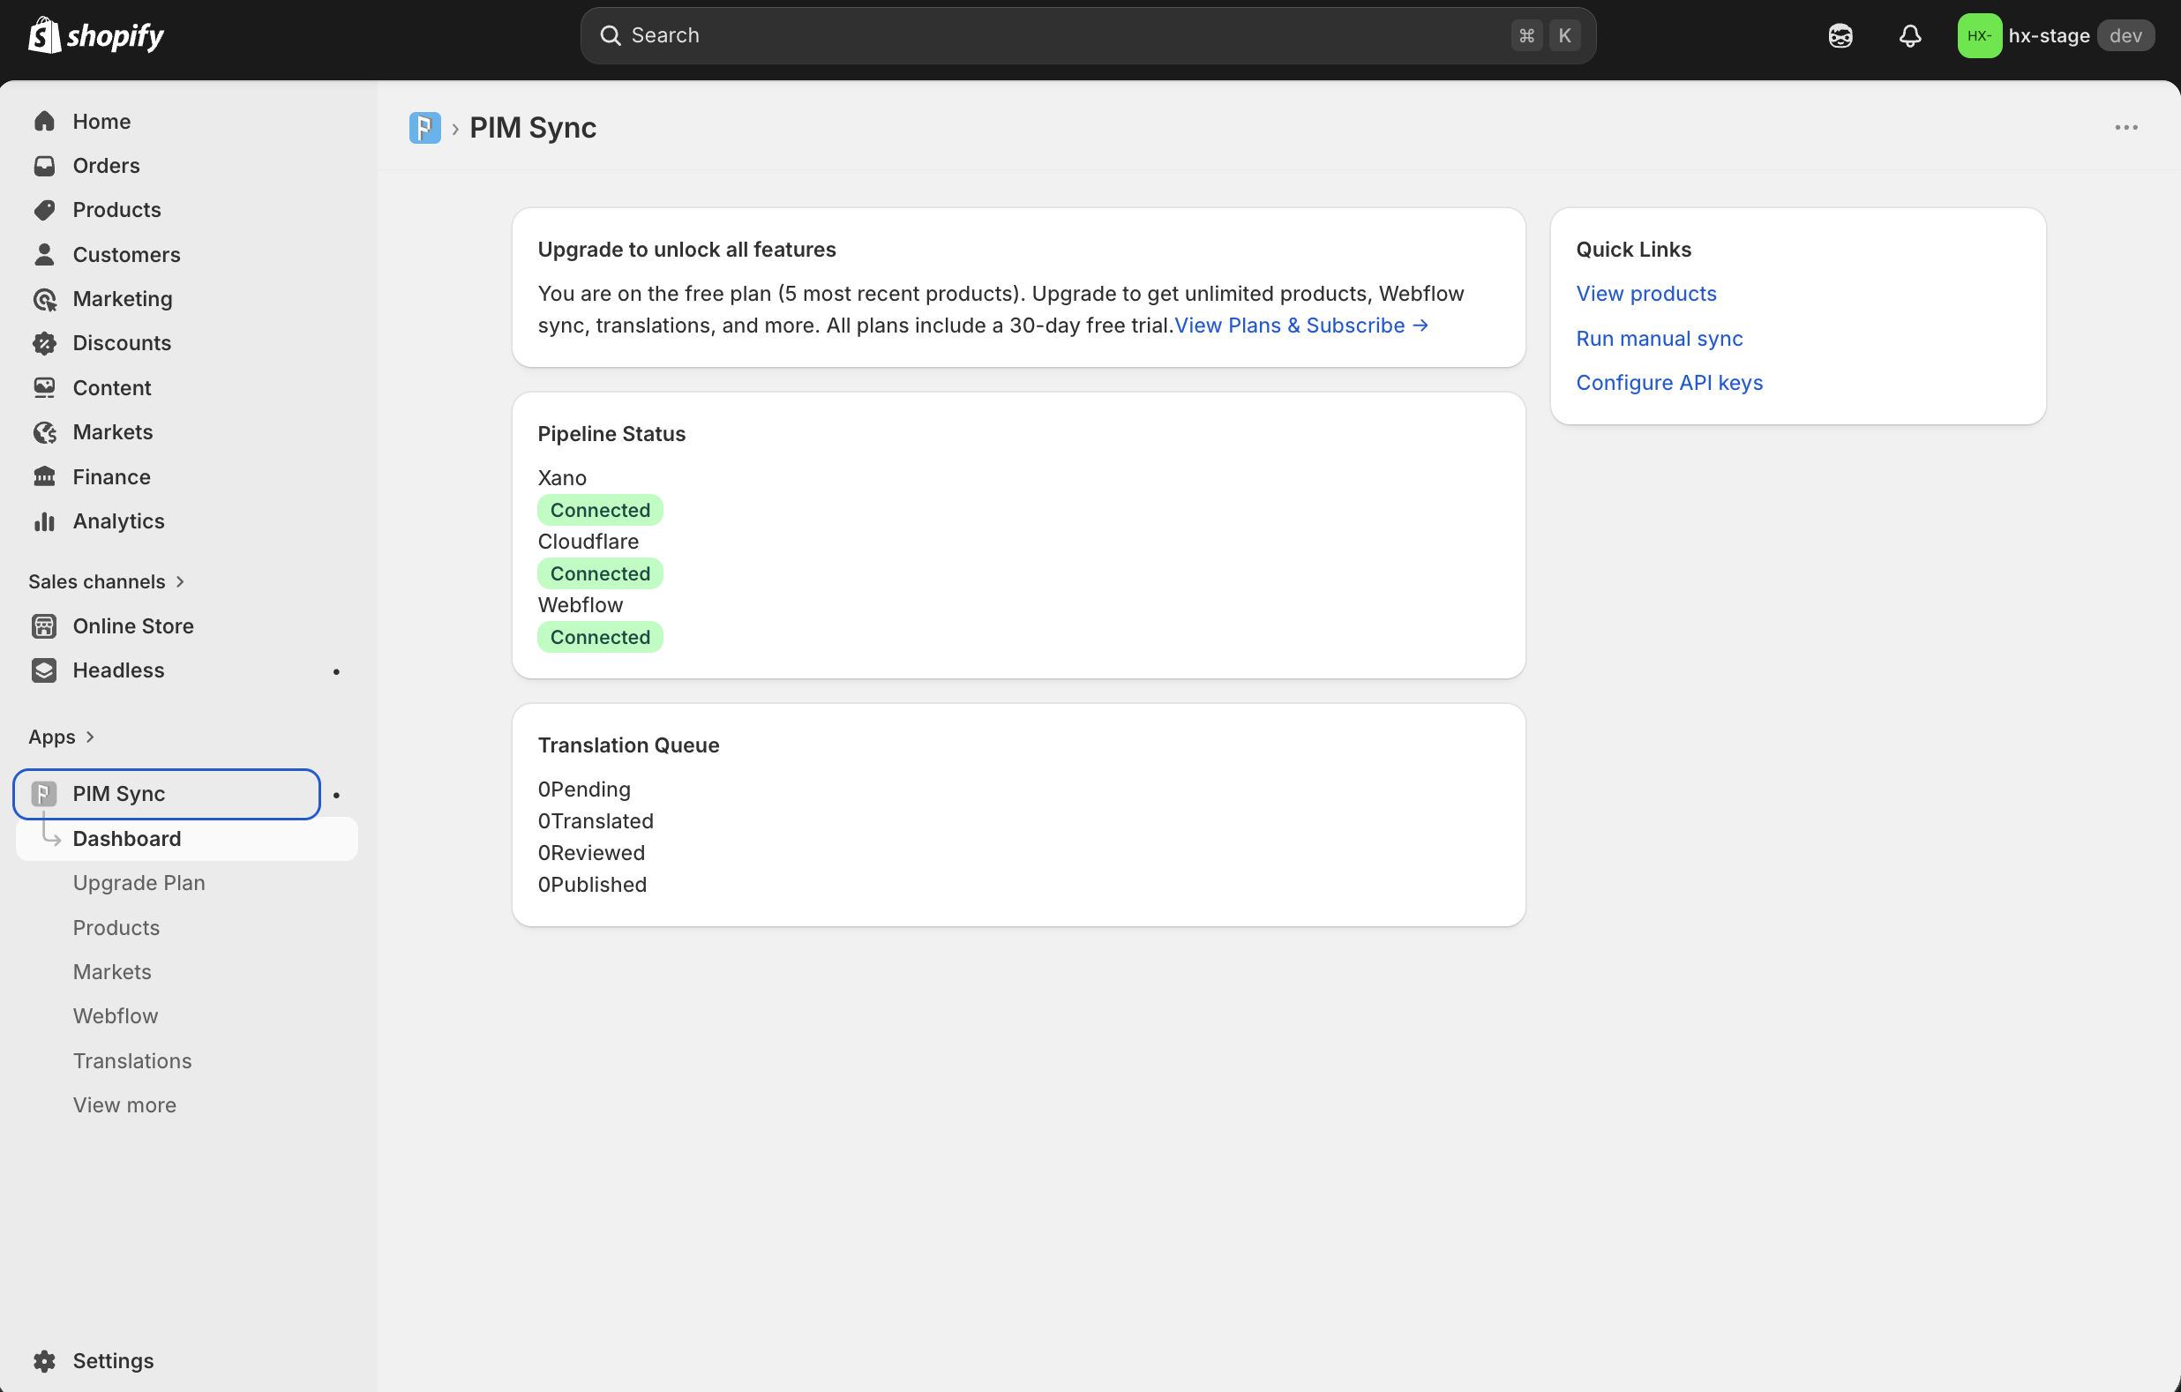
Task: Open the Settings page
Action: point(186,1361)
